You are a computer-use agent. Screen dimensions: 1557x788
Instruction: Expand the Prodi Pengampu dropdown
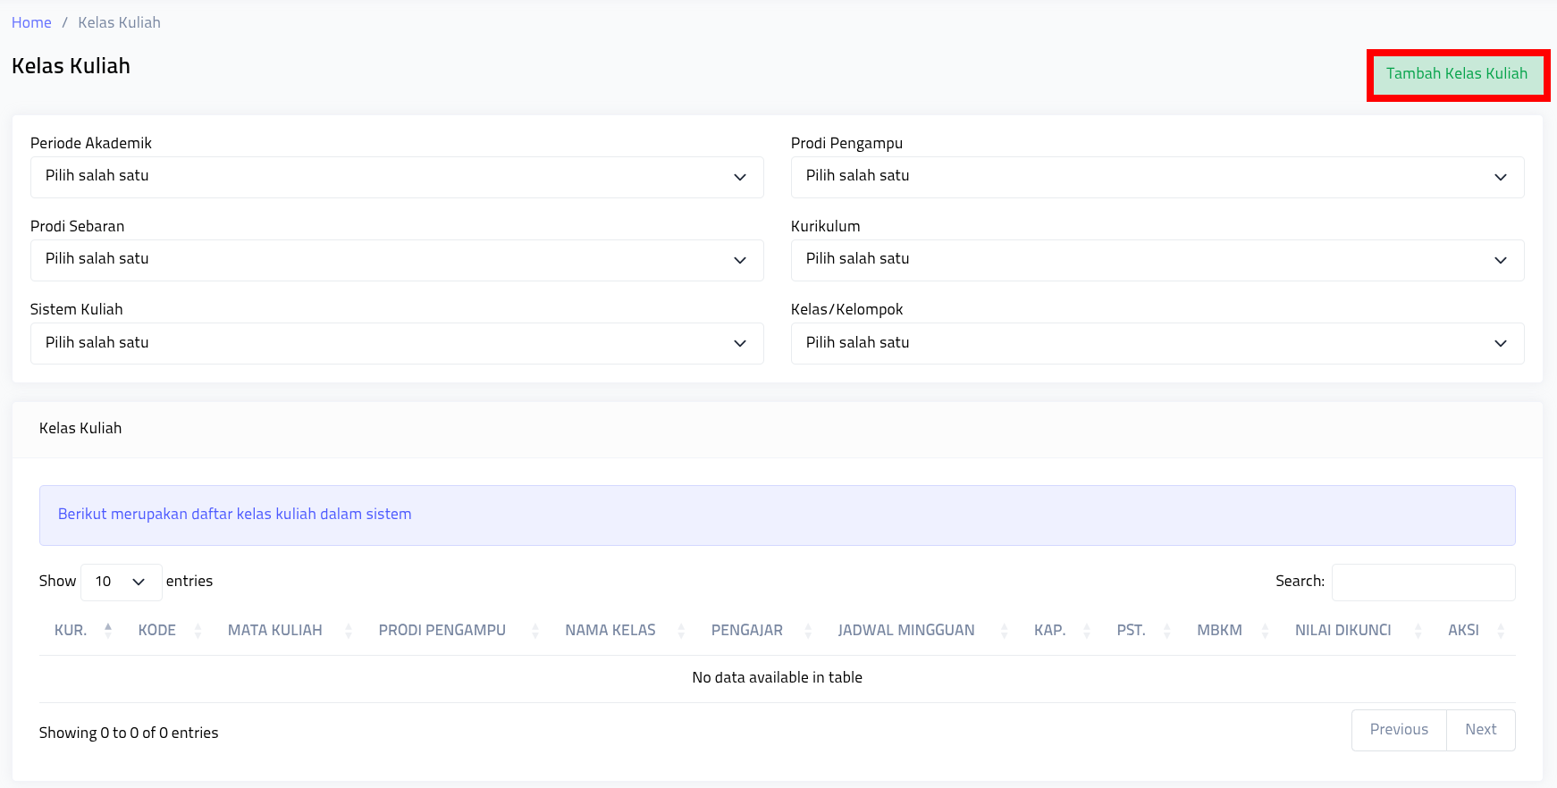coord(1157,177)
